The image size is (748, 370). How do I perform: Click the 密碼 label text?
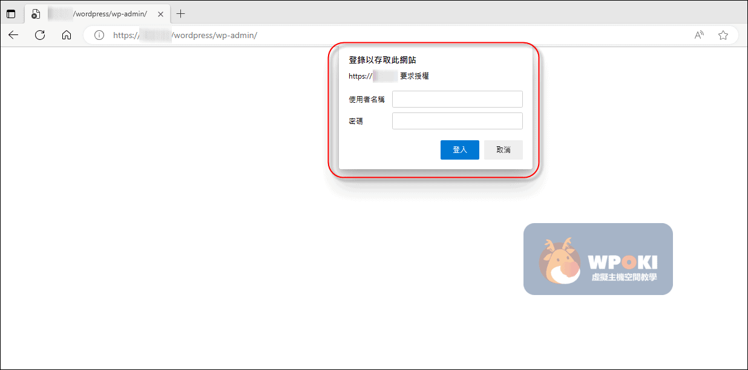[356, 121]
